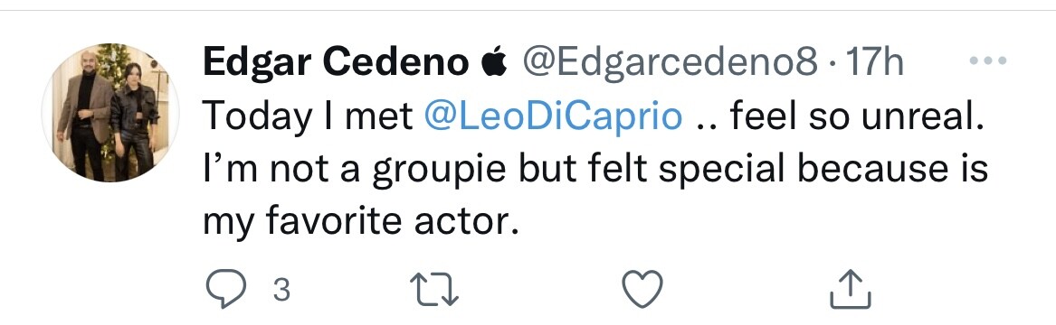This screenshot has height=325, width=1056.
Task: Click the display name Edgar Cedeno
Action: coord(336,62)
